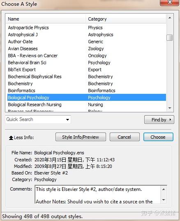This screenshot has width=180, height=221.
Task: Cancel the style selection
Action: (125, 137)
